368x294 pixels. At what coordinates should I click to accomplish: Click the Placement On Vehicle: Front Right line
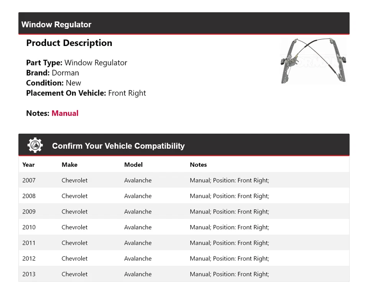(x=86, y=93)
